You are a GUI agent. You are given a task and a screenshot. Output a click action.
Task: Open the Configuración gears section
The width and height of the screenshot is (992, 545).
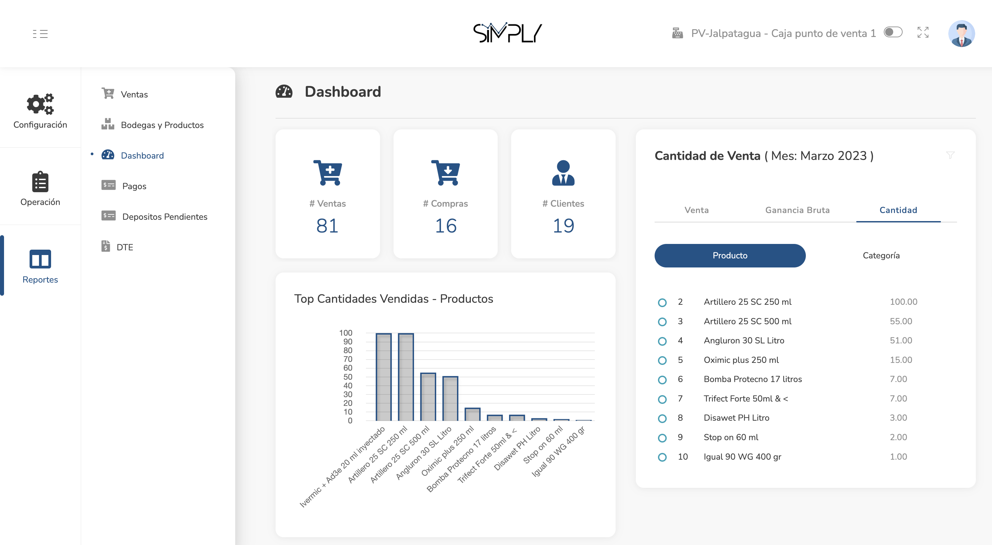tap(40, 104)
